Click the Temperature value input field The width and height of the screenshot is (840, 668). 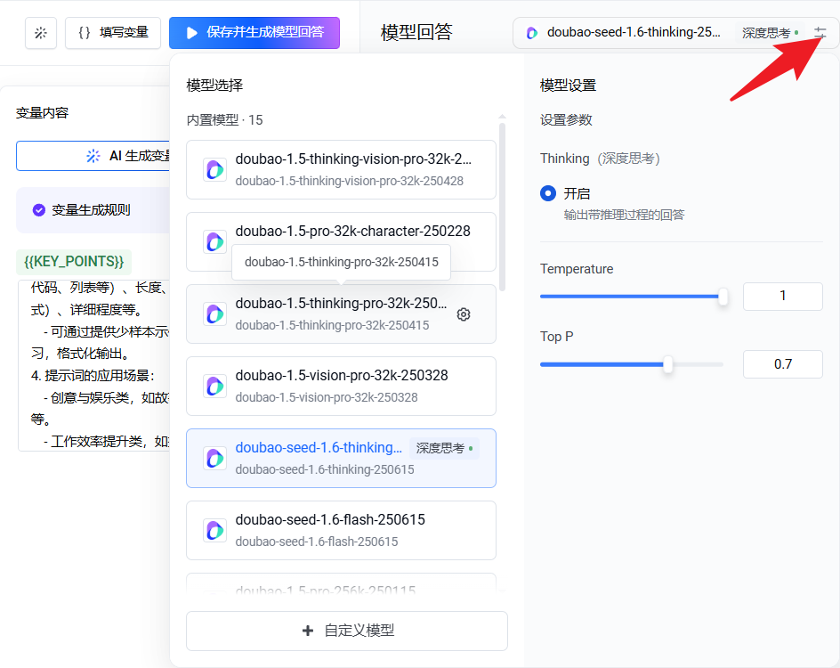(783, 296)
